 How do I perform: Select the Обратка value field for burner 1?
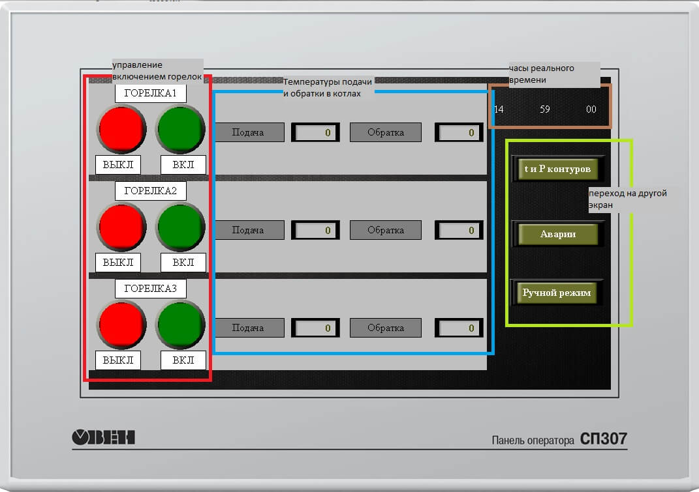click(459, 132)
